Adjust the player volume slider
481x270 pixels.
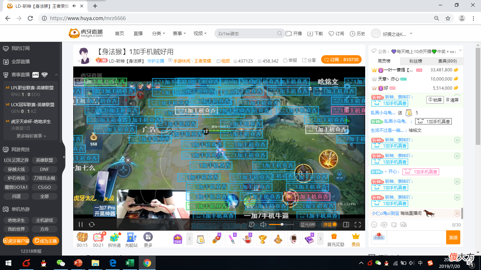coord(281,224)
